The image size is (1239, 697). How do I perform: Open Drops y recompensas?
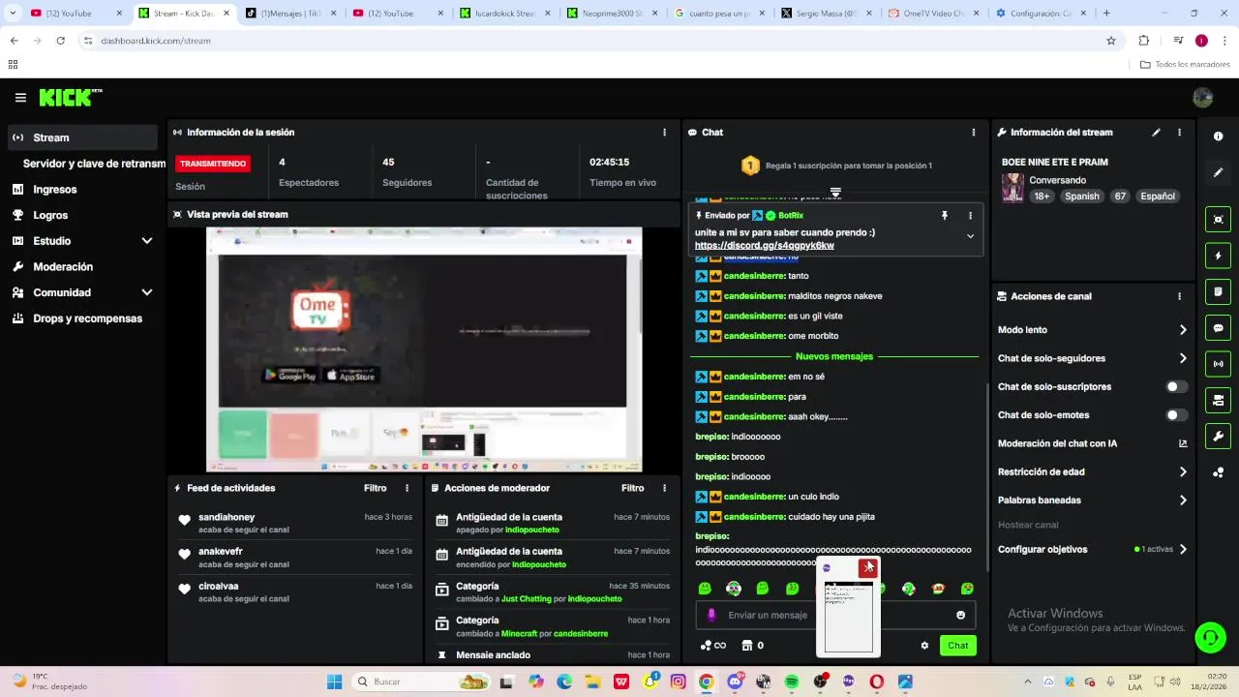[82, 318]
